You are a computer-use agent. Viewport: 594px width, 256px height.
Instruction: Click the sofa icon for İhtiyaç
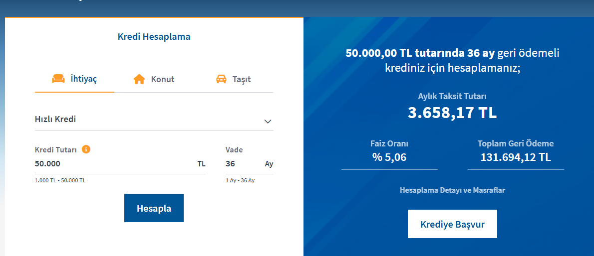coord(58,79)
